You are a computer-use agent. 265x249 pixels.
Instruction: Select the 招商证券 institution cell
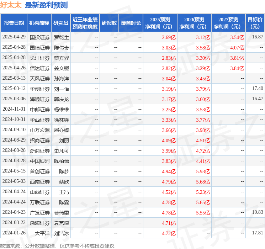(40, 140)
